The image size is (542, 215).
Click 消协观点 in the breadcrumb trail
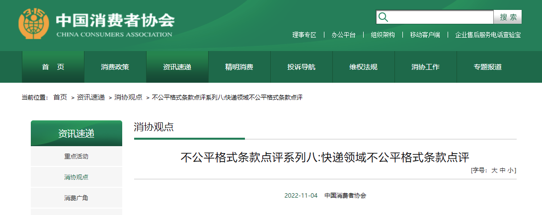tap(128, 98)
